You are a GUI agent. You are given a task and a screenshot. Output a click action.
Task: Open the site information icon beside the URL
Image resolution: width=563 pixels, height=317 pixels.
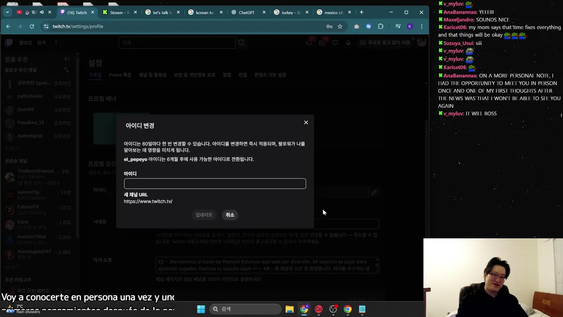(46, 26)
